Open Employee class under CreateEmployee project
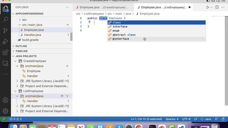The image size is (228, 128). click(42, 71)
